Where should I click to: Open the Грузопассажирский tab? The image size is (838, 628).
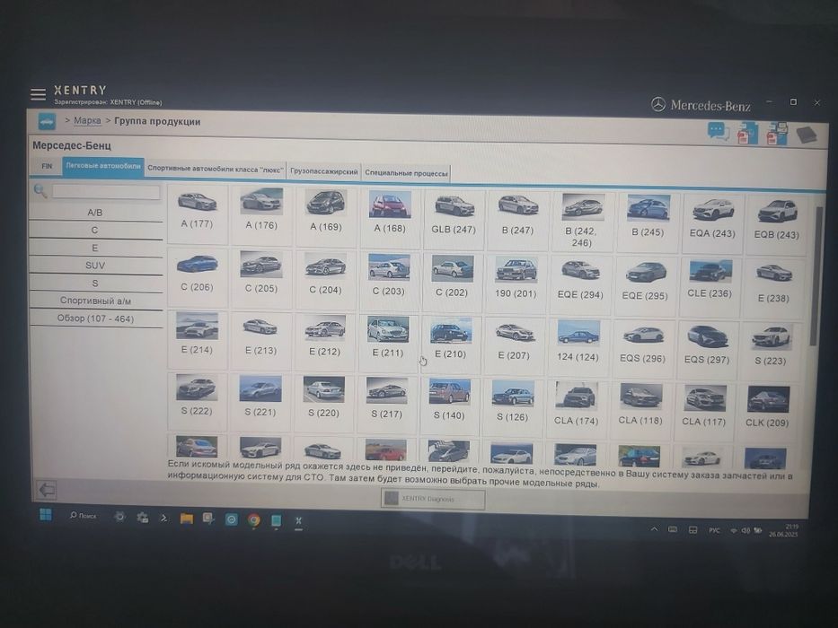(x=324, y=171)
